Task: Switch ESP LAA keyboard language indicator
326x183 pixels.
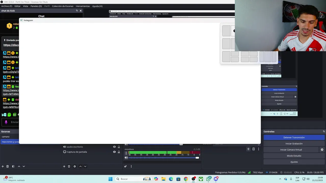Action: pos(297,179)
